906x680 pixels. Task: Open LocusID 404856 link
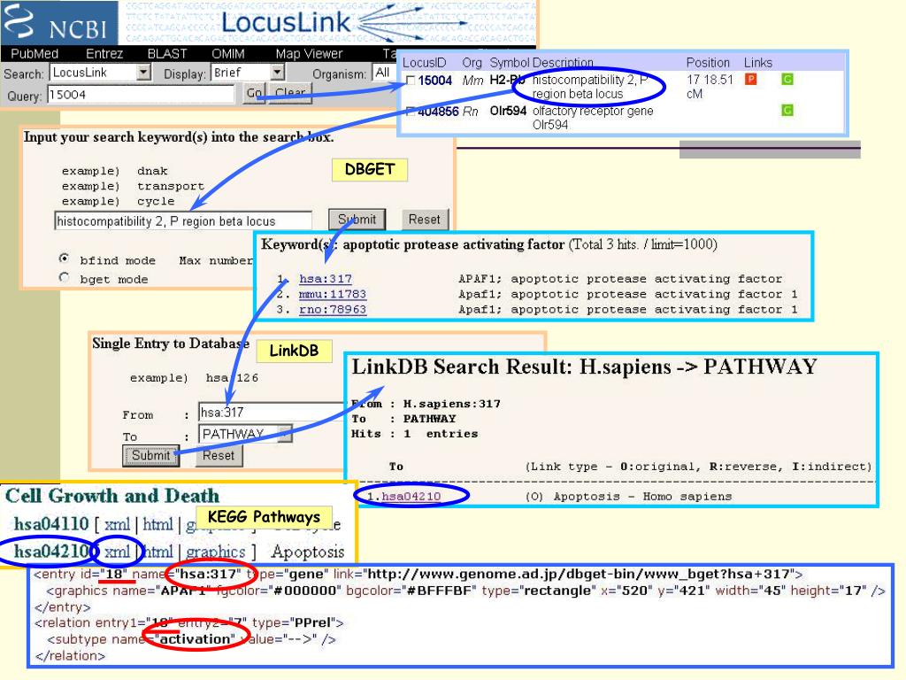438,111
